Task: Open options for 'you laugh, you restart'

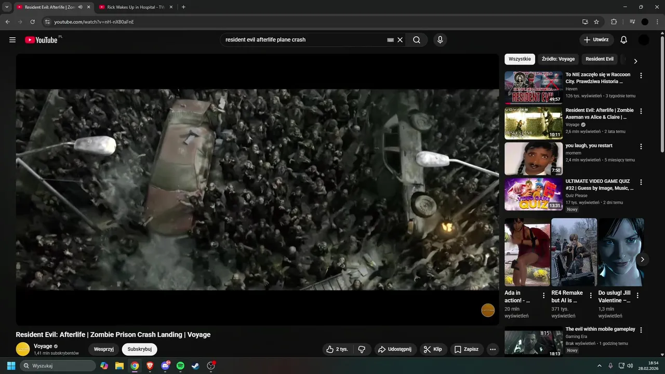Action: pyautogui.click(x=641, y=146)
